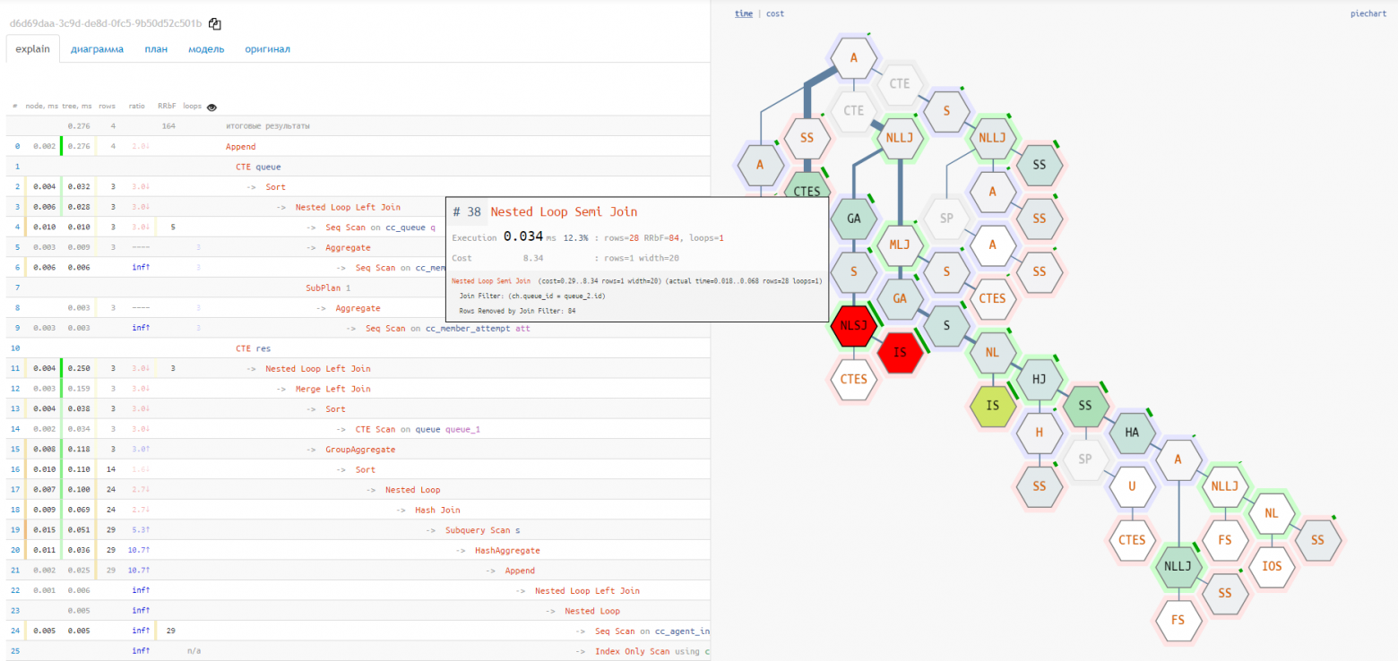Select the yellow-green IS hexagon node

tap(993, 405)
